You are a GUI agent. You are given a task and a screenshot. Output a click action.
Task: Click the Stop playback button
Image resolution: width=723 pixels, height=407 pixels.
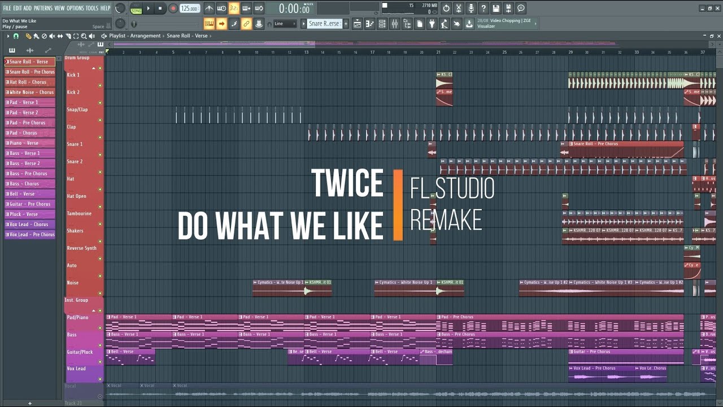(160, 8)
